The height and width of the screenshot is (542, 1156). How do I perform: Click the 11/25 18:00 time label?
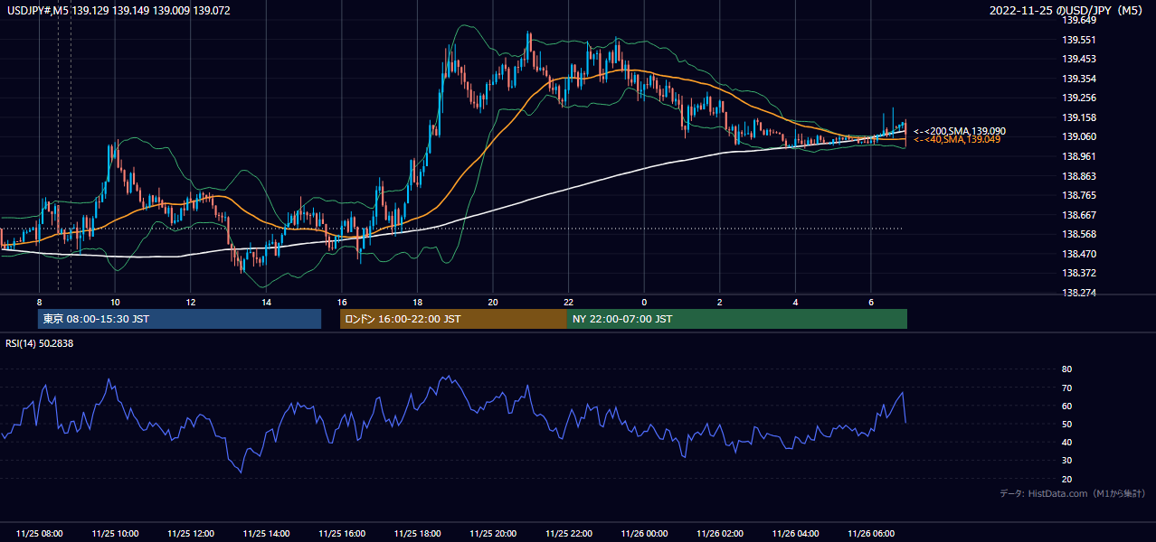click(x=417, y=533)
